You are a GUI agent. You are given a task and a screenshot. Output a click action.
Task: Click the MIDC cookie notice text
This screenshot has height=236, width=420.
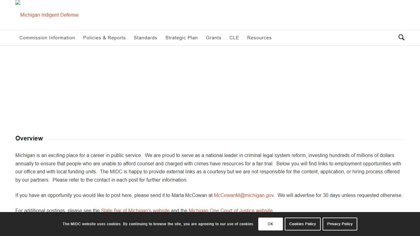[x=158, y=224]
